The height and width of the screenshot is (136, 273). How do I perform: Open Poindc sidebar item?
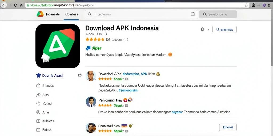[44, 130]
